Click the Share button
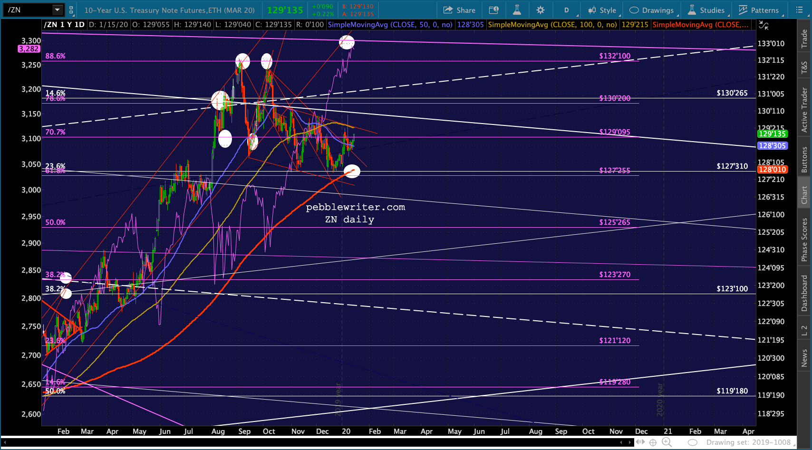The height and width of the screenshot is (450, 812). [x=459, y=10]
